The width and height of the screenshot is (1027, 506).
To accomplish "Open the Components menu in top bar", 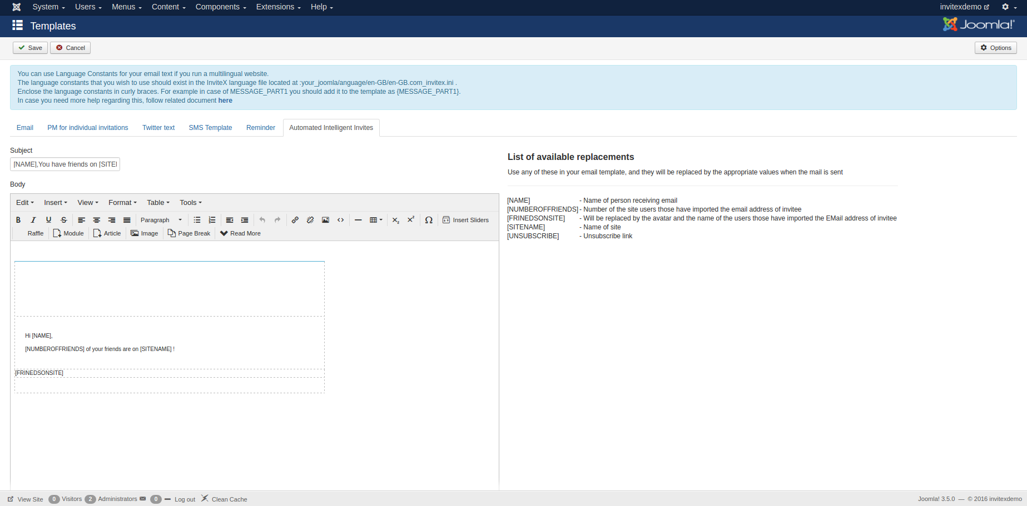I will pyautogui.click(x=221, y=7).
